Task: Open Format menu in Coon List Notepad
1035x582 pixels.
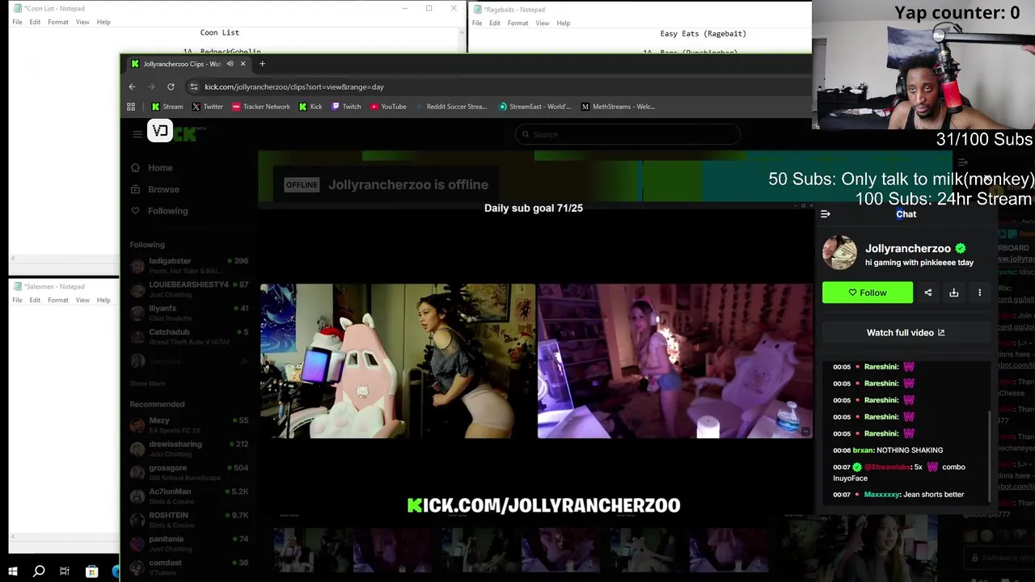Action: 58,22
